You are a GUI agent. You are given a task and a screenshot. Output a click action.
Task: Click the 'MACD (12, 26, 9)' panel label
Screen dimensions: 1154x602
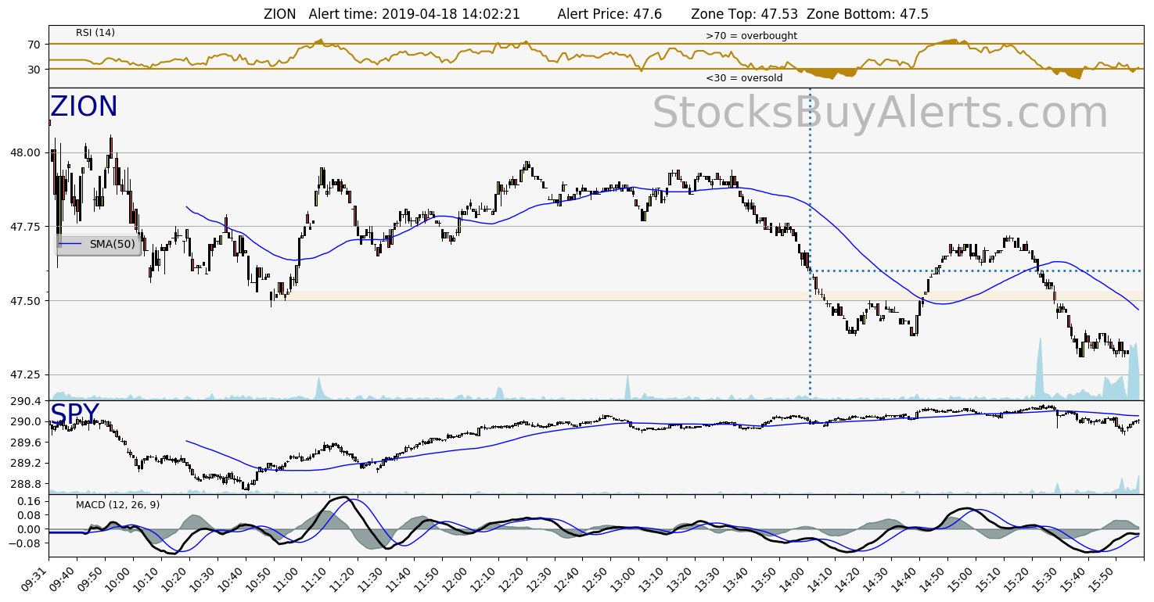click(x=117, y=505)
